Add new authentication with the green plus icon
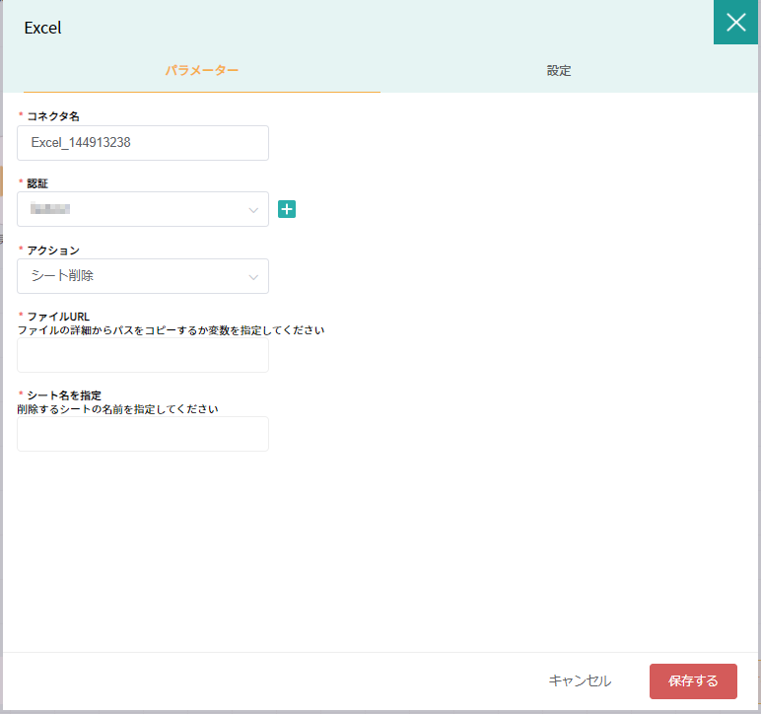This screenshot has width=761, height=714. click(287, 209)
